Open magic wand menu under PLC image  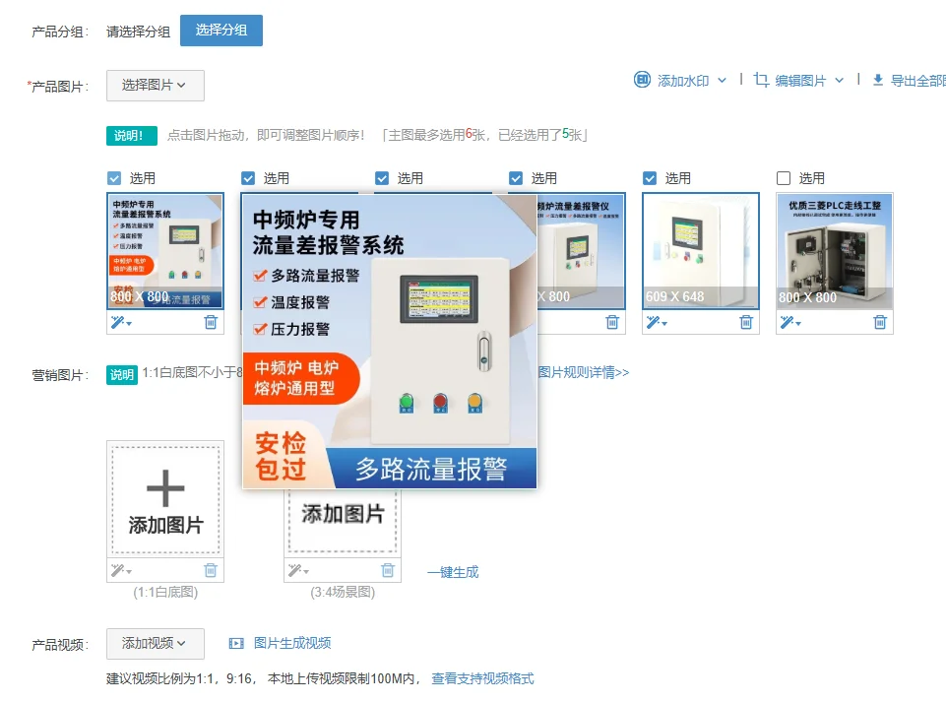790,322
